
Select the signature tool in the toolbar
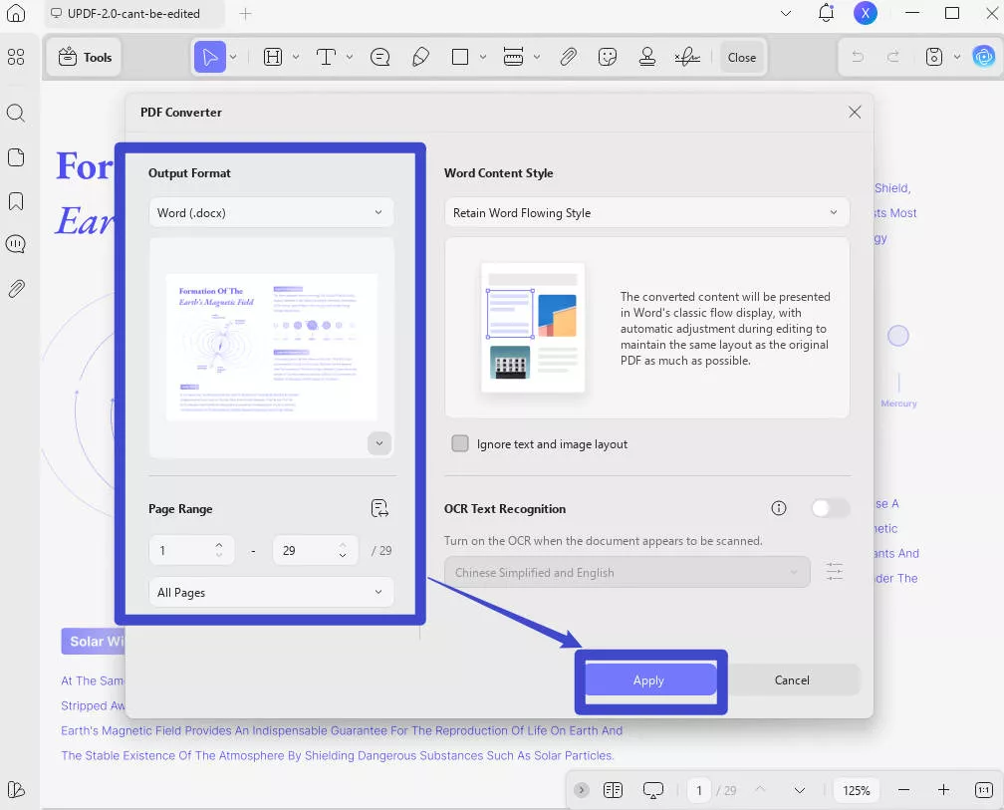tap(687, 57)
